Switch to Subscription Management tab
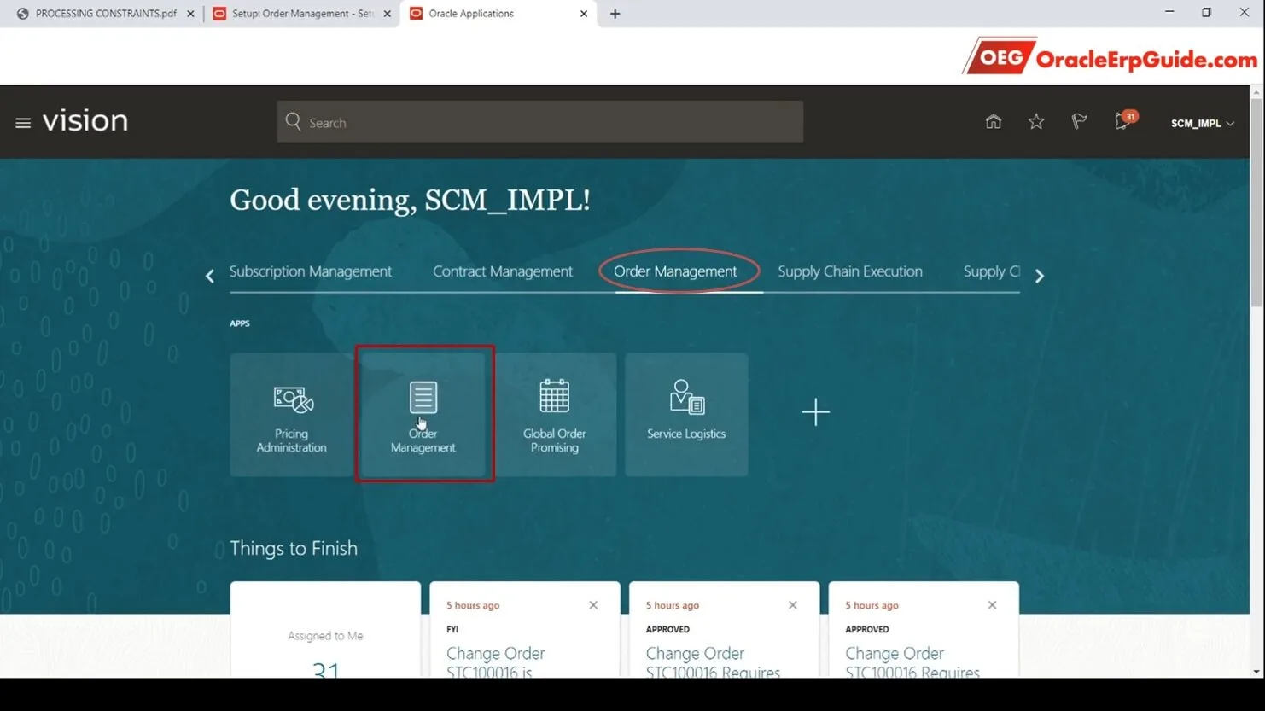 [311, 271]
